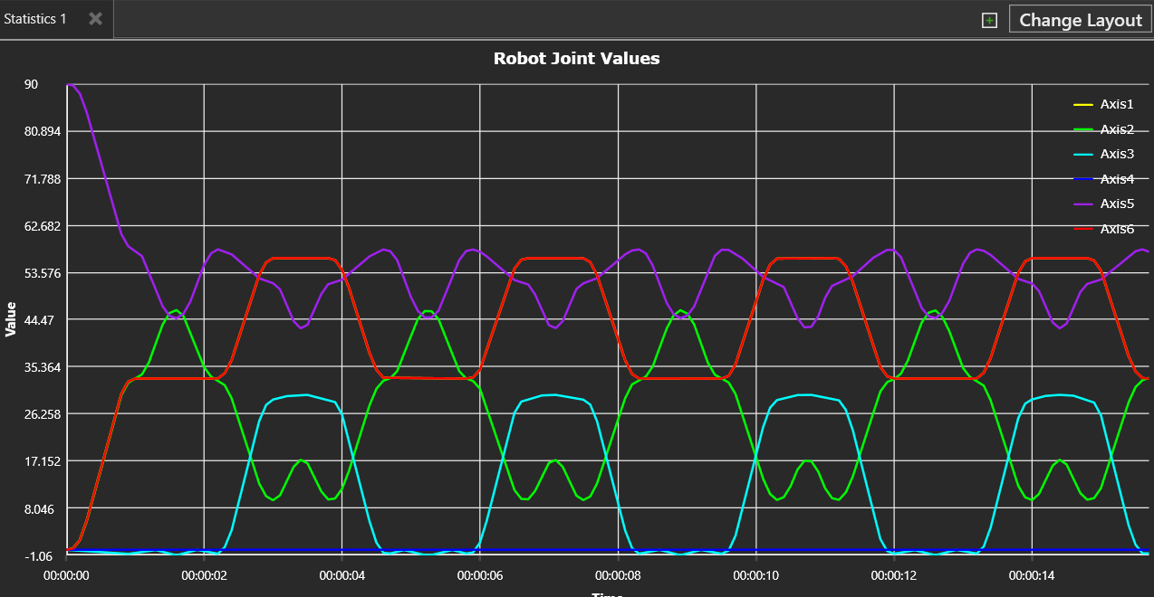Screen dimensions: 1154x597
Task: Close the Statistics 1 tab
Action: (95, 19)
